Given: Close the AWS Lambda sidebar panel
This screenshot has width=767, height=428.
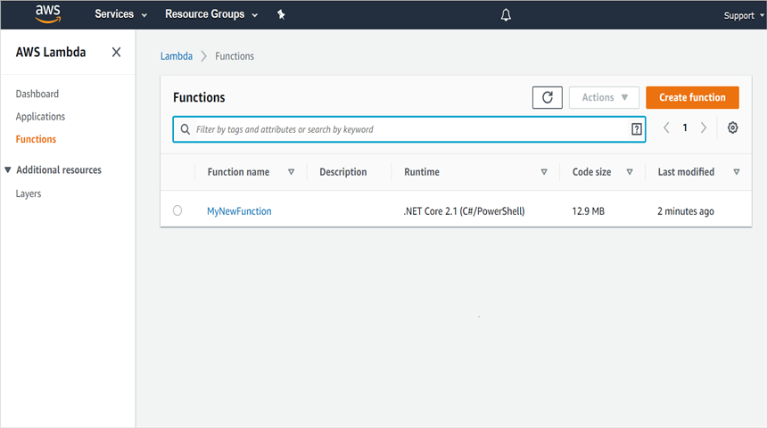Looking at the screenshot, I should [116, 53].
